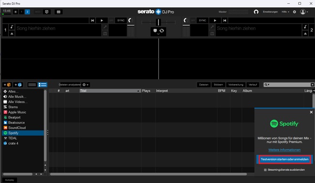Click the edit pencil icon on deck 1
Screen dimensions: 315x183
click(105, 27)
